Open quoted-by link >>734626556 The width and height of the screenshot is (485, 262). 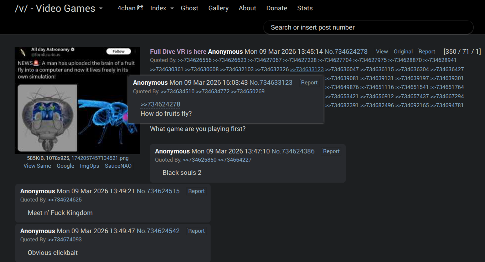(x=195, y=60)
